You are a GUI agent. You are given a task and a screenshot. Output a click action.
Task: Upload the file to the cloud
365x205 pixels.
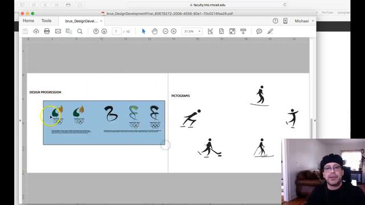pyautogui.click(x=36, y=31)
